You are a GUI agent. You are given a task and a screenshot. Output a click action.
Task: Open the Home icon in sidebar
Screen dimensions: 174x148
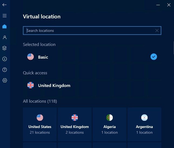(x=5, y=26)
